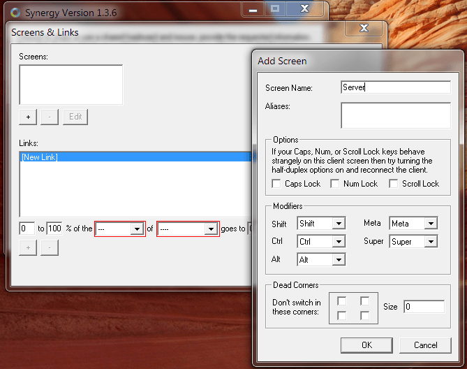Image resolution: width=467 pixels, height=369 pixels.
Task: Open the Shift modifier dropdown
Action: (321, 223)
